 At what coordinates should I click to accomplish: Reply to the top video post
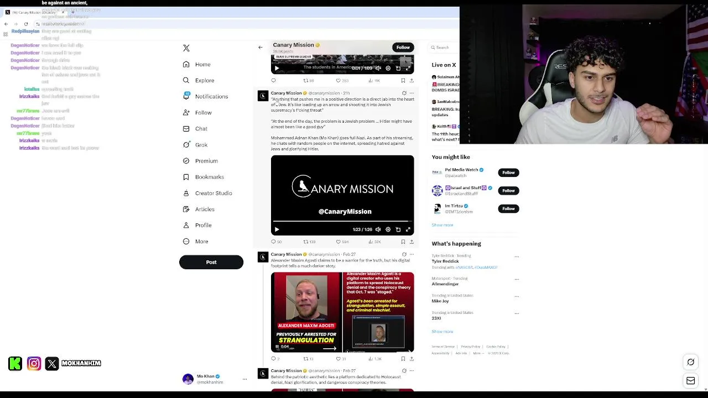[273, 81]
